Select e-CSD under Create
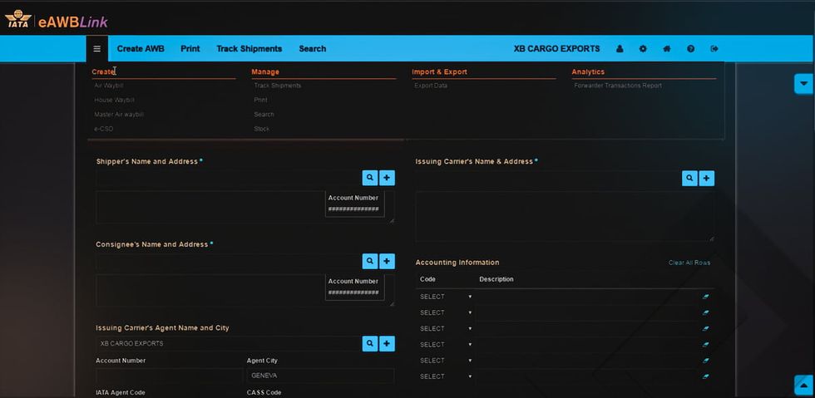This screenshot has width=815, height=398. (103, 129)
